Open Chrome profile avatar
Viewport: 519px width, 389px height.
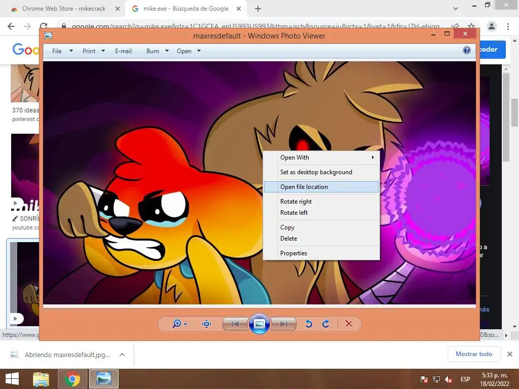click(x=492, y=26)
